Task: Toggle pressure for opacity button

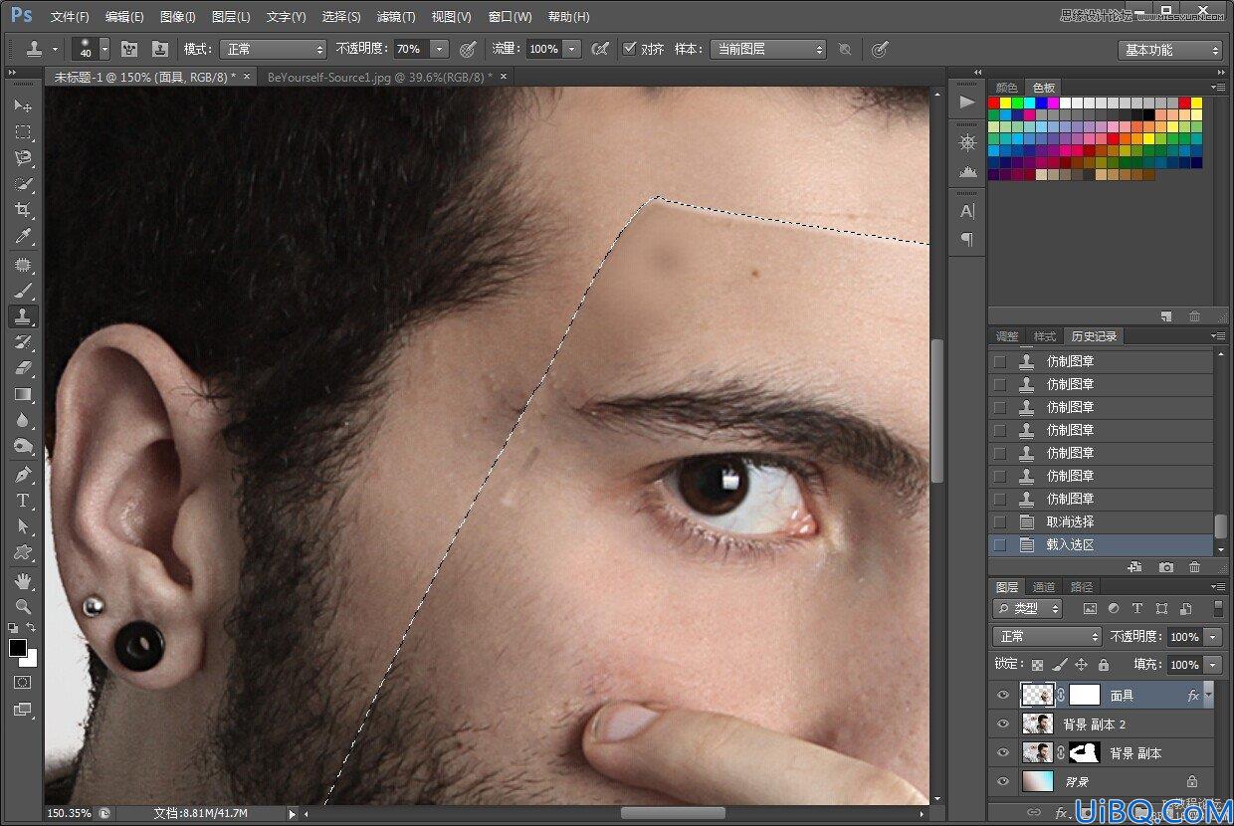Action: 468,49
